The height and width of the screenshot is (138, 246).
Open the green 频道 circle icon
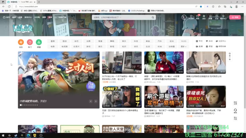(39, 42)
